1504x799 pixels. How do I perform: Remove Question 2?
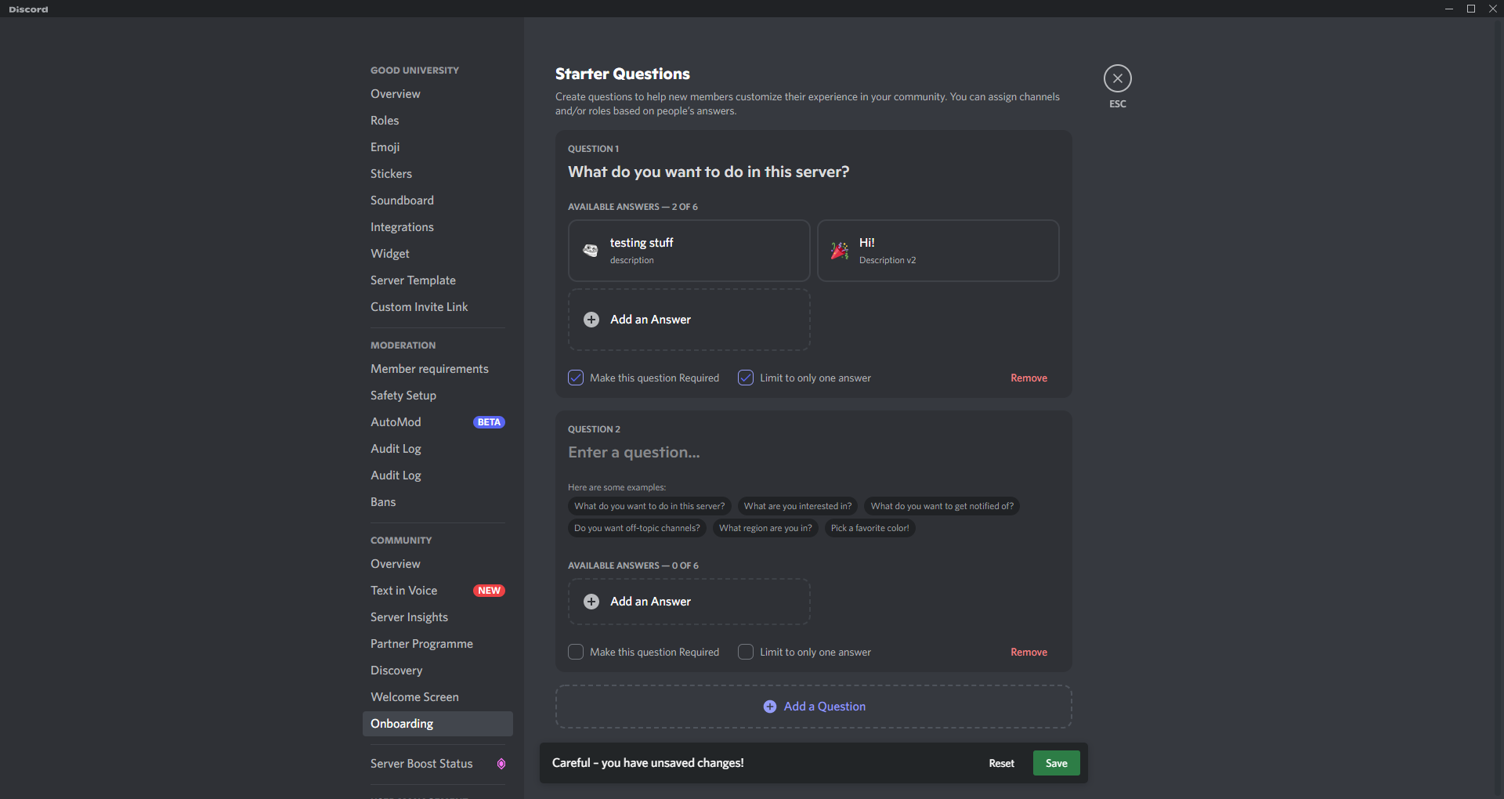(1029, 651)
